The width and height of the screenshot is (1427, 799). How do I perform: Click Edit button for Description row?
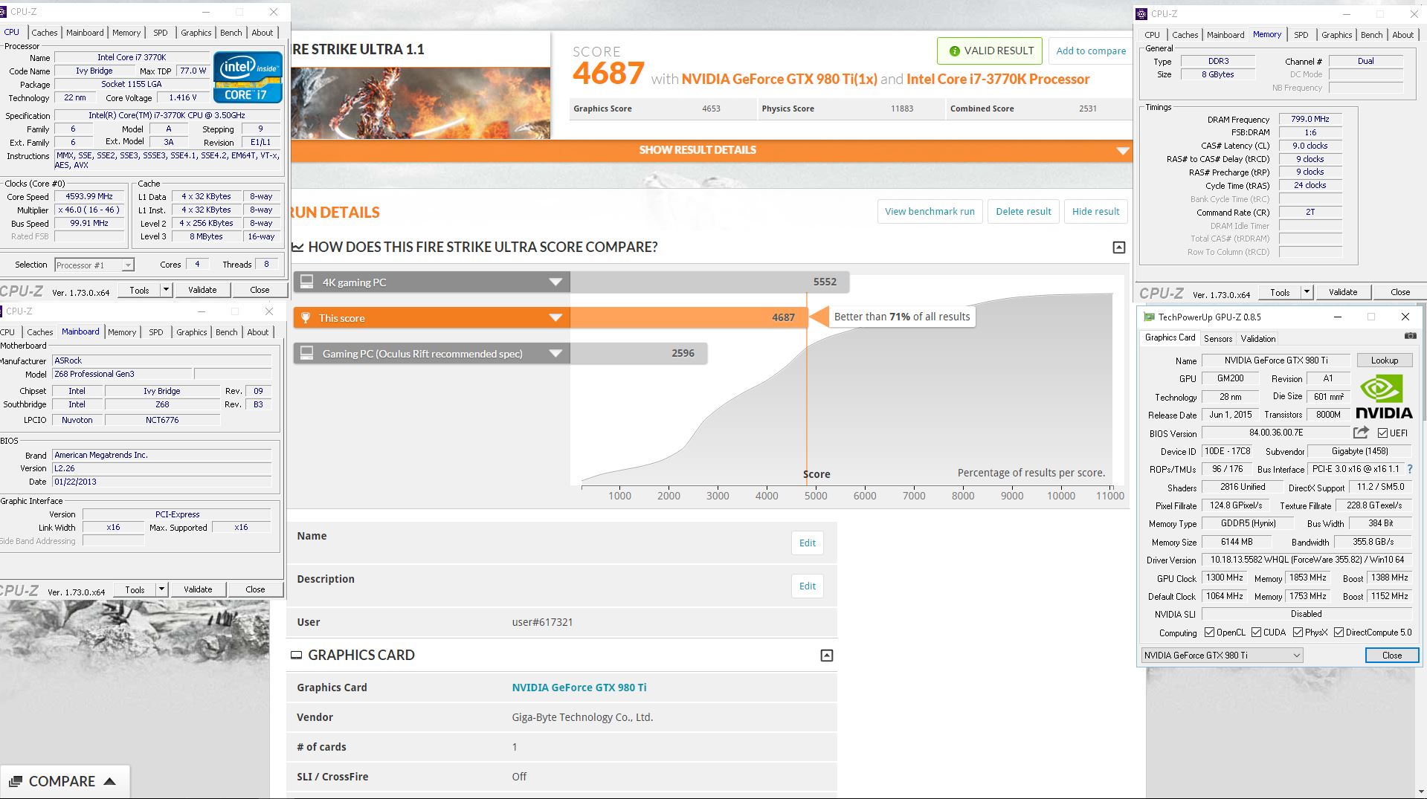point(808,586)
